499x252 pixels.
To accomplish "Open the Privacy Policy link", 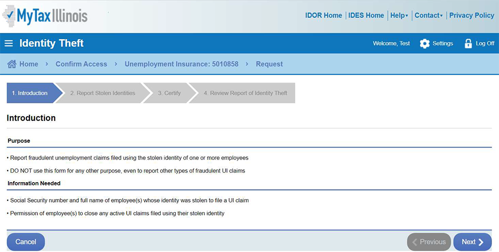I will pyautogui.click(x=472, y=15).
